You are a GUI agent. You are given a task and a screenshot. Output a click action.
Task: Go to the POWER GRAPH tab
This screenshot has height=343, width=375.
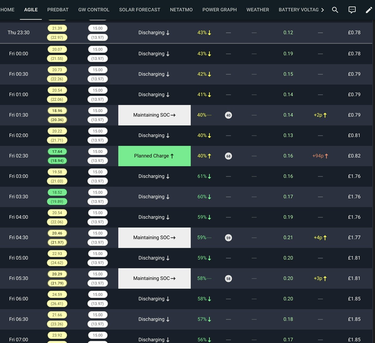coord(219,10)
